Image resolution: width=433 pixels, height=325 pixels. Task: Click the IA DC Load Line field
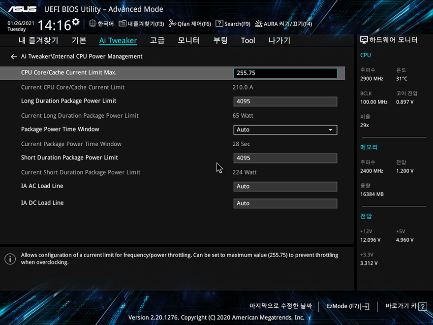[285, 203]
